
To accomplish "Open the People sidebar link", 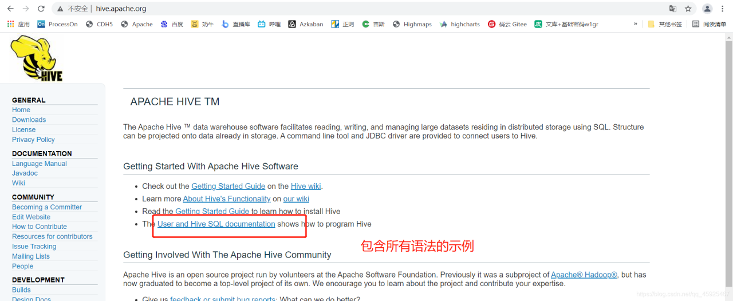I will (23, 266).
